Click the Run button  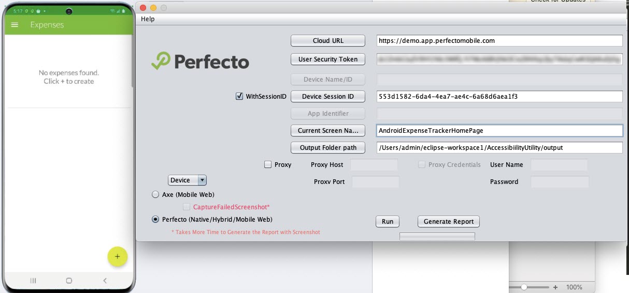(387, 222)
